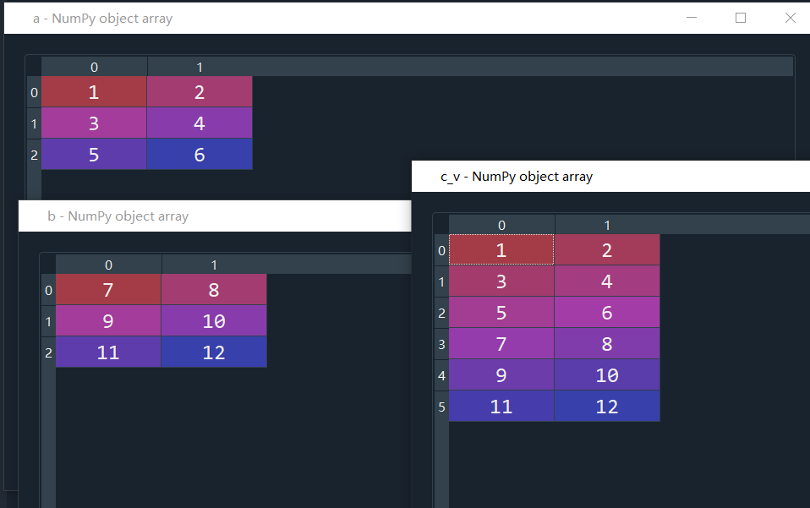Select cell with value 4 in array a
The image size is (810, 508).
[200, 123]
